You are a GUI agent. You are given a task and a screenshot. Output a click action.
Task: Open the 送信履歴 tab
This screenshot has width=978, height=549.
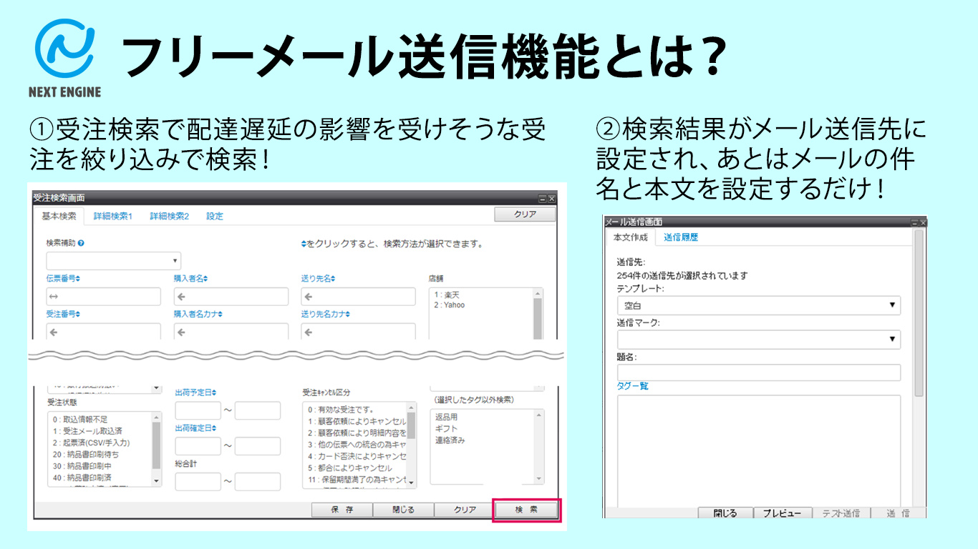pos(680,237)
